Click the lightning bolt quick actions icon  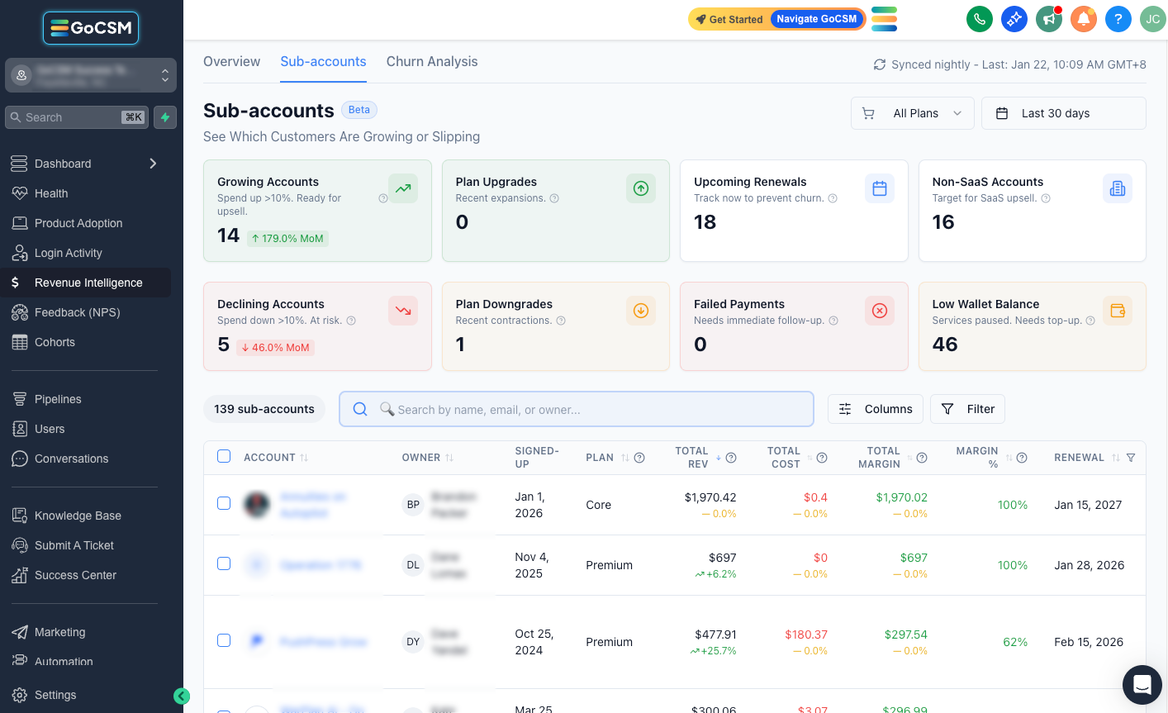click(x=165, y=117)
